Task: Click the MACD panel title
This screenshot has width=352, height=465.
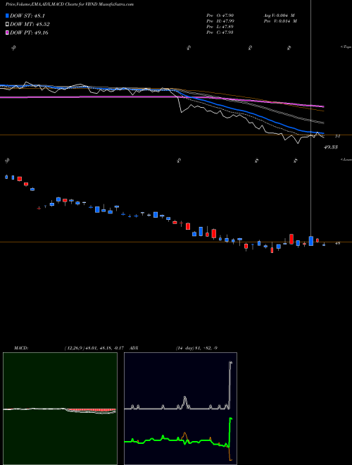Action: [x=21, y=348]
